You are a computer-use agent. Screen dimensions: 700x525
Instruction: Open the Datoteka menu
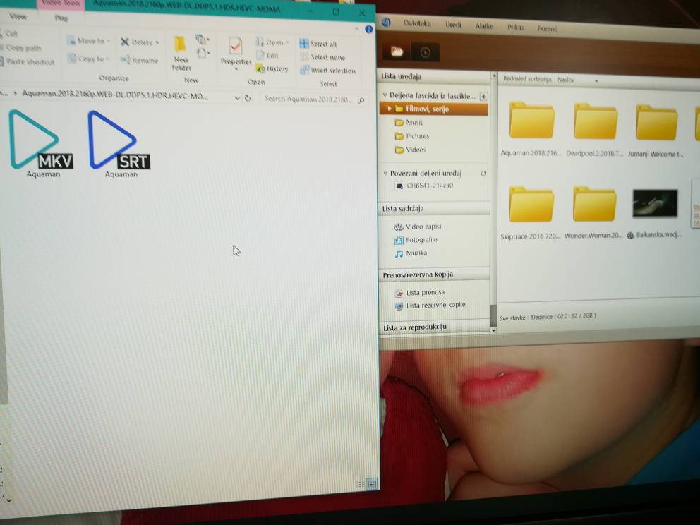pyautogui.click(x=417, y=24)
